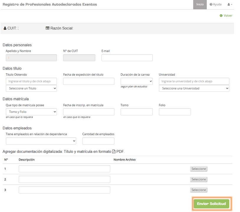Click the Volver back link
The width and height of the screenshot is (240, 212).
(x=226, y=16)
